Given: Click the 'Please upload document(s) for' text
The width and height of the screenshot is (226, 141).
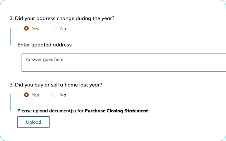Looking at the screenshot, I should (50, 111).
